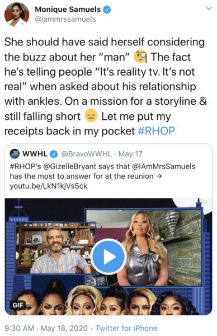Open the @IAmMrsSamuels mention in quote
Screen dimensions: 217x336
[164, 166]
